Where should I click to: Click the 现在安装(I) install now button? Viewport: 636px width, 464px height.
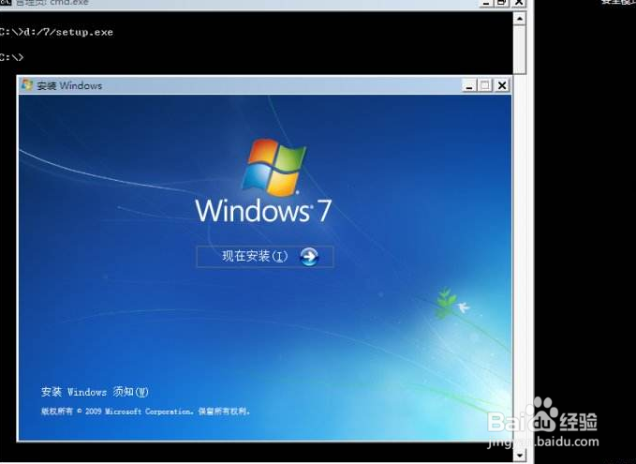(265, 257)
